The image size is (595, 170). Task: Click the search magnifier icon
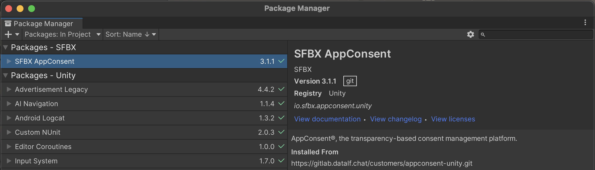point(483,35)
